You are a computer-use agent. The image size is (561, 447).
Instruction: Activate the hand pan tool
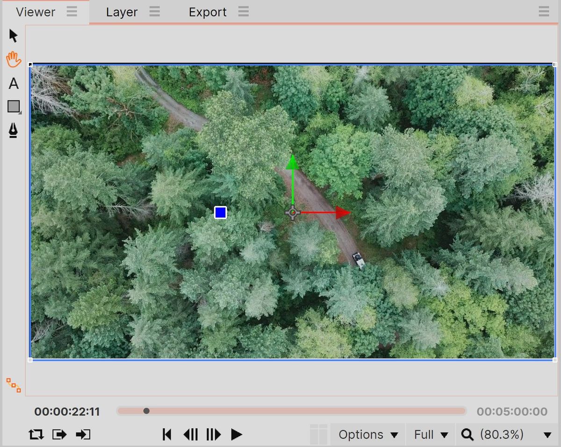pyautogui.click(x=14, y=59)
